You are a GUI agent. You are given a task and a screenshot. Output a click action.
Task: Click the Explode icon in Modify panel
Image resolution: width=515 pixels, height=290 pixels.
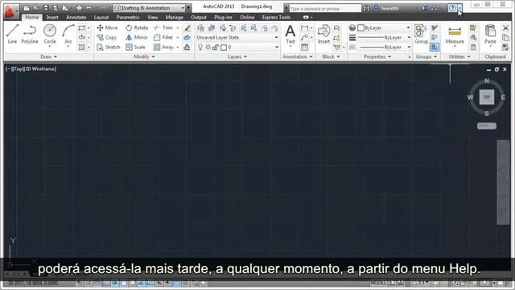(187, 38)
